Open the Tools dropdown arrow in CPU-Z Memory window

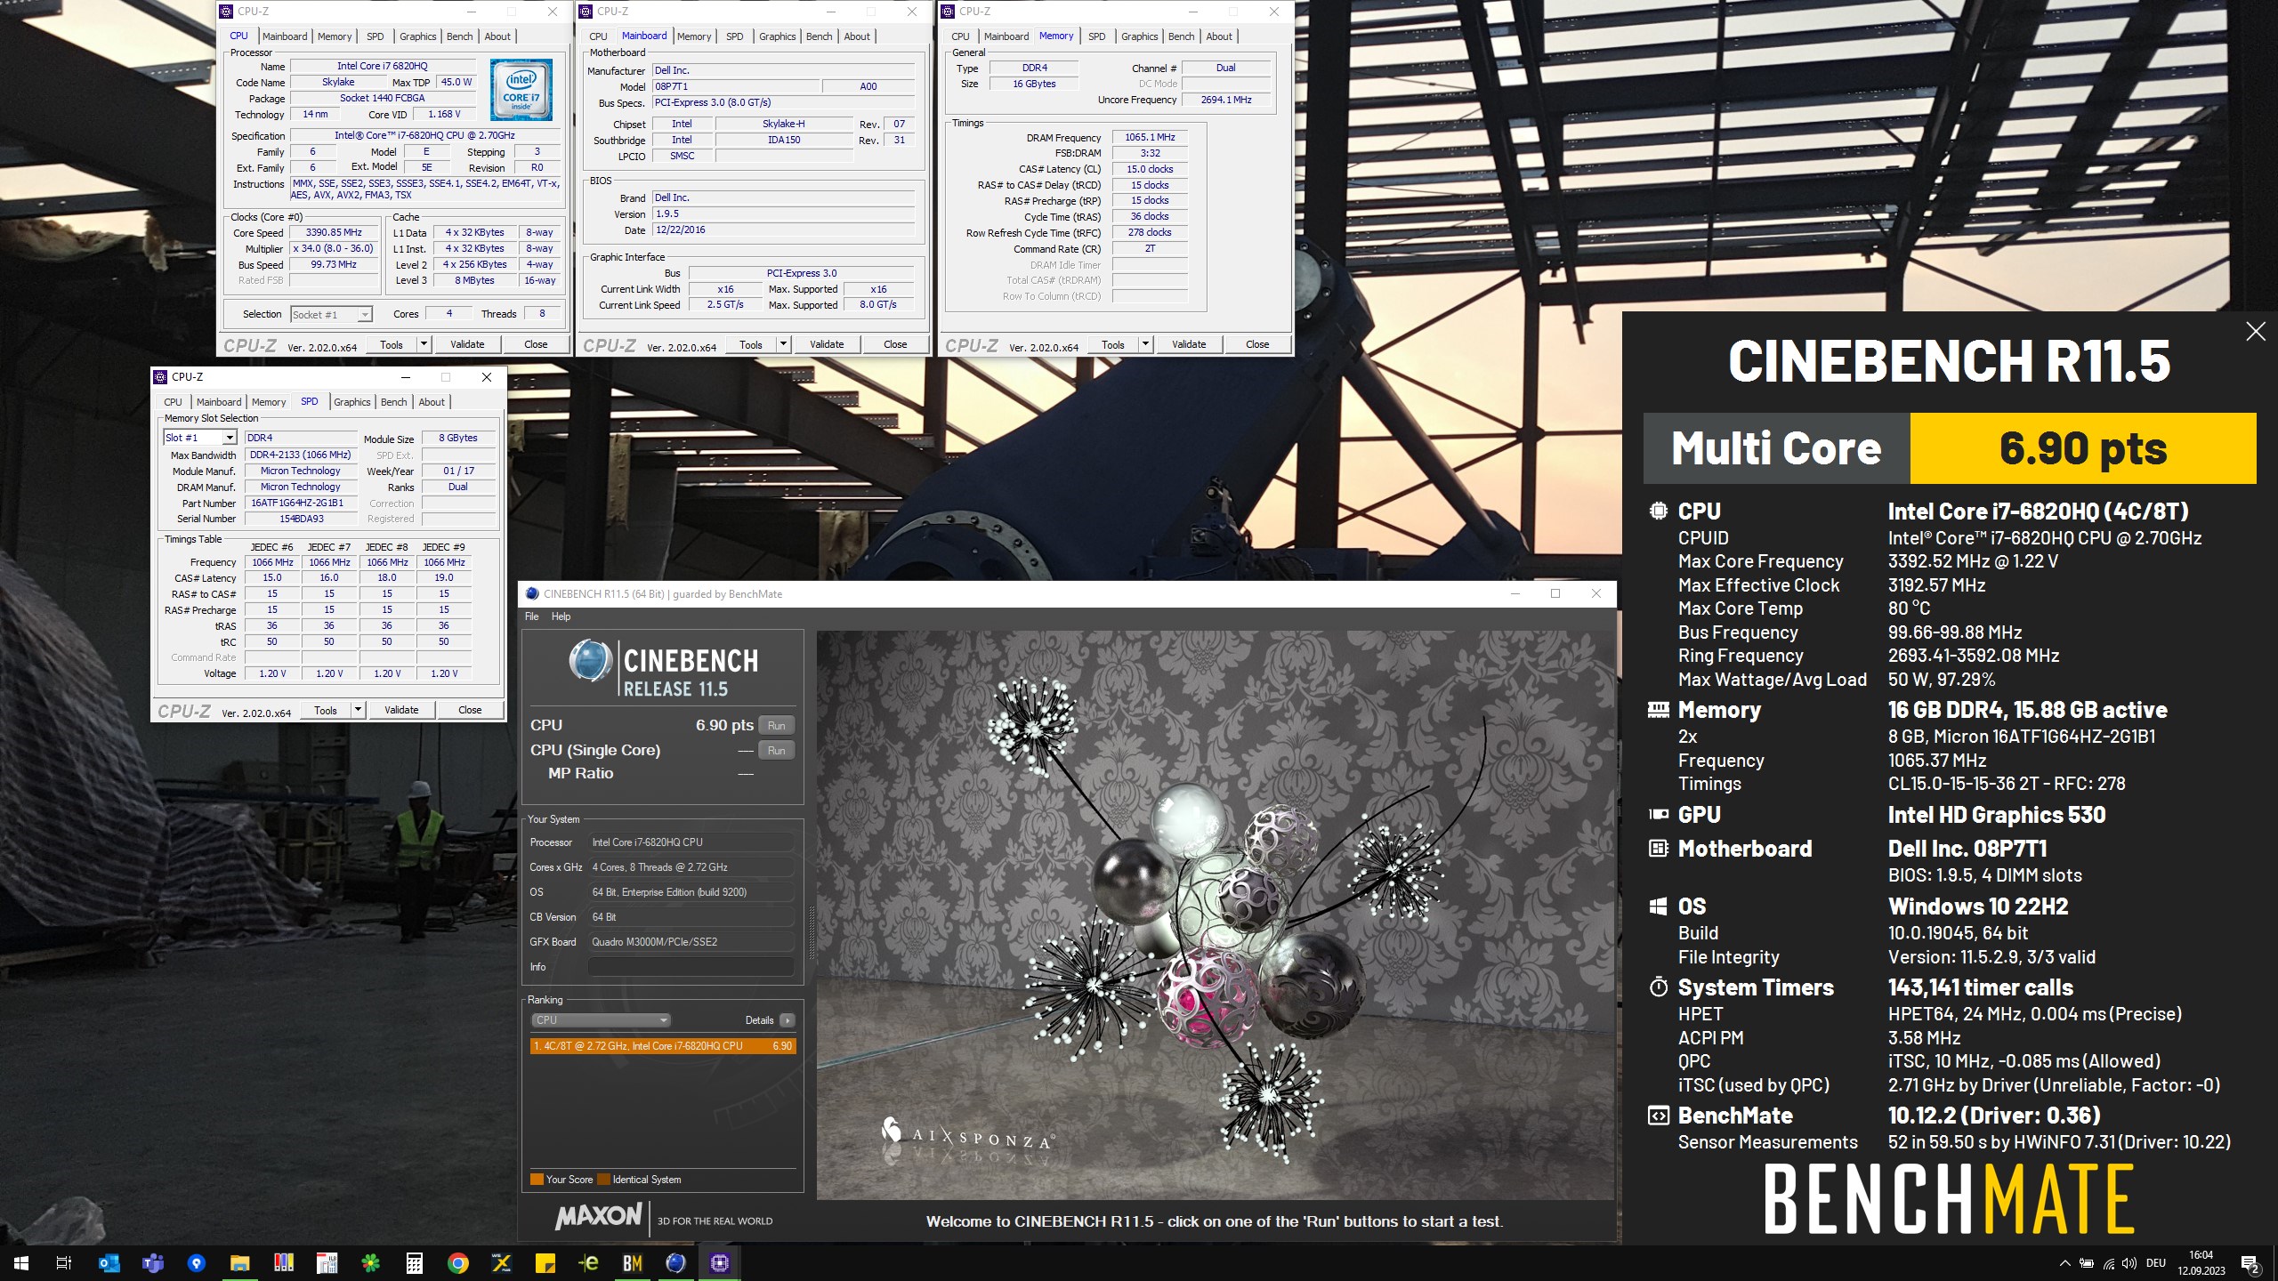coord(1146,344)
